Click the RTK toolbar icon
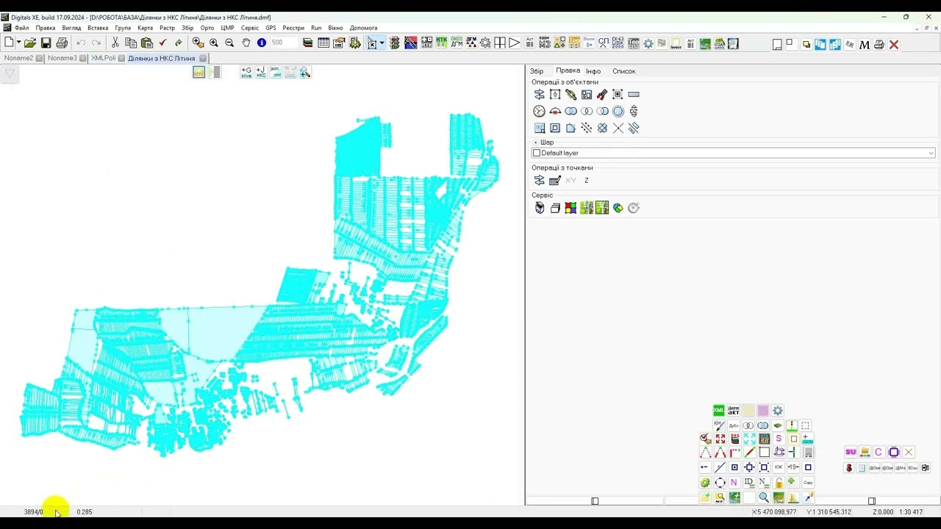The height and width of the screenshot is (529, 941). (x=442, y=43)
